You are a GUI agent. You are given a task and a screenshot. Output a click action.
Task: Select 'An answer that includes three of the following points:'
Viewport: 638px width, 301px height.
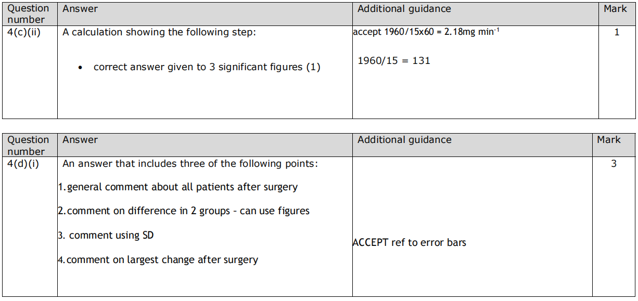click(190, 164)
